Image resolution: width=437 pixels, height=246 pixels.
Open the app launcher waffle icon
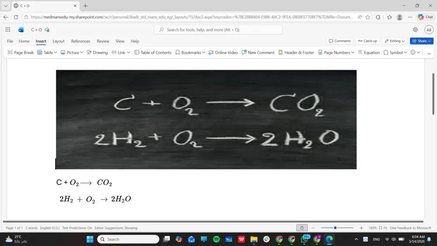(8, 30)
